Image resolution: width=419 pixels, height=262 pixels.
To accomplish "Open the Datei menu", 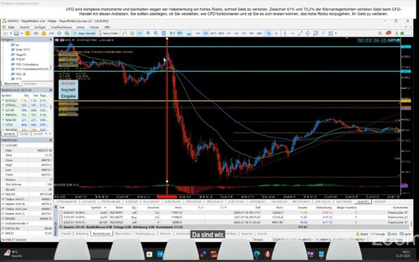I will point(11,27).
